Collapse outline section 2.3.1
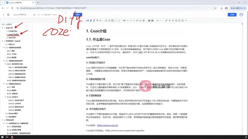The width and height of the screenshot is (248, 139). 5,64
